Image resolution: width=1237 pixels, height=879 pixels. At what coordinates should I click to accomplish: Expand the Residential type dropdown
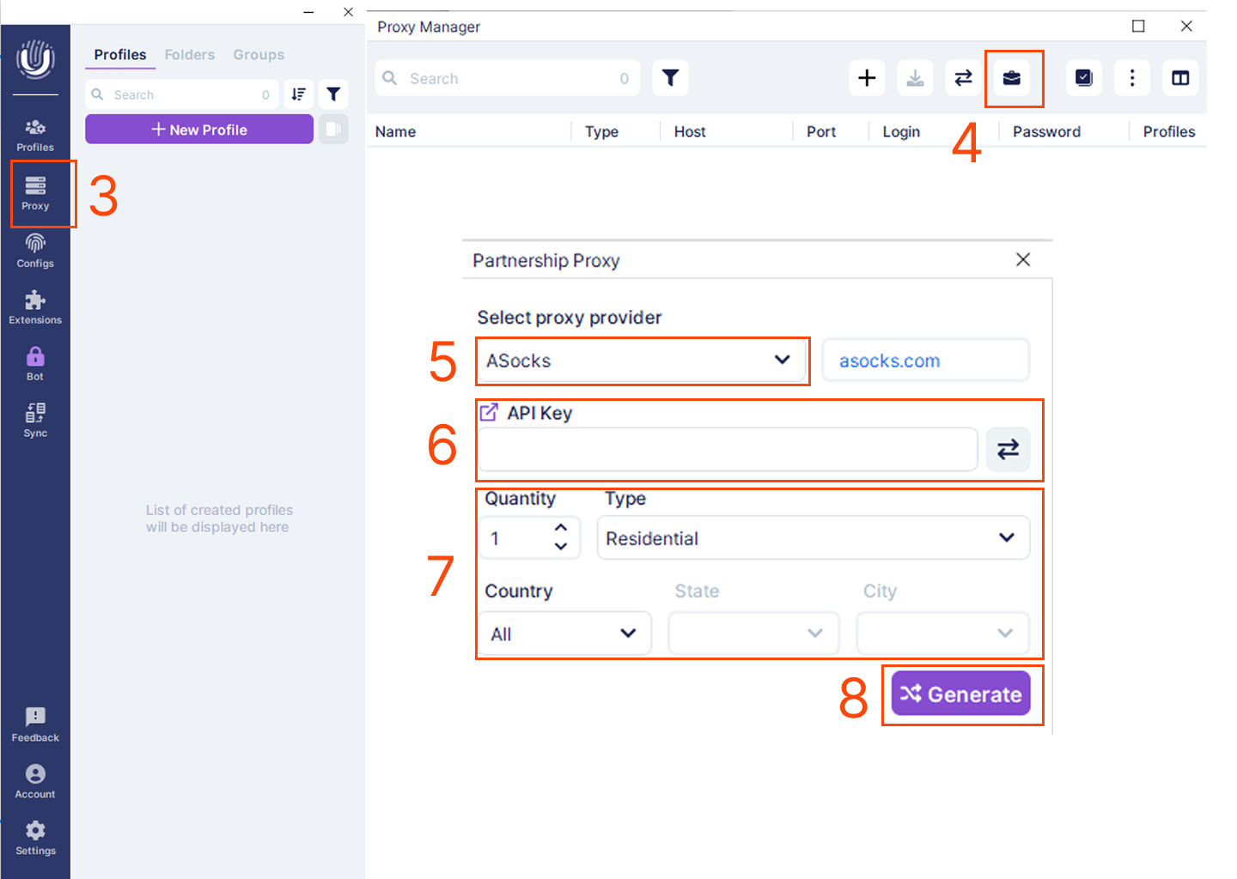click(x=813, y=538)
